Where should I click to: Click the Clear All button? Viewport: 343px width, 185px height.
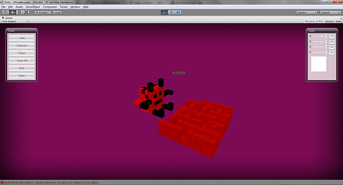22,61
